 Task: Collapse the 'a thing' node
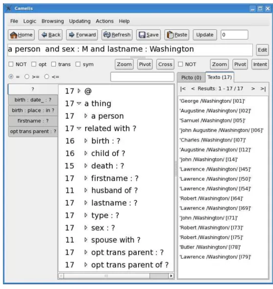click(79, 103)
